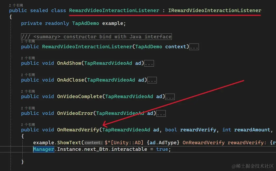The width and height of the screenshot is (276, 171).
Task: Click the OnRewardVerify method name
Action: (78, 130)
